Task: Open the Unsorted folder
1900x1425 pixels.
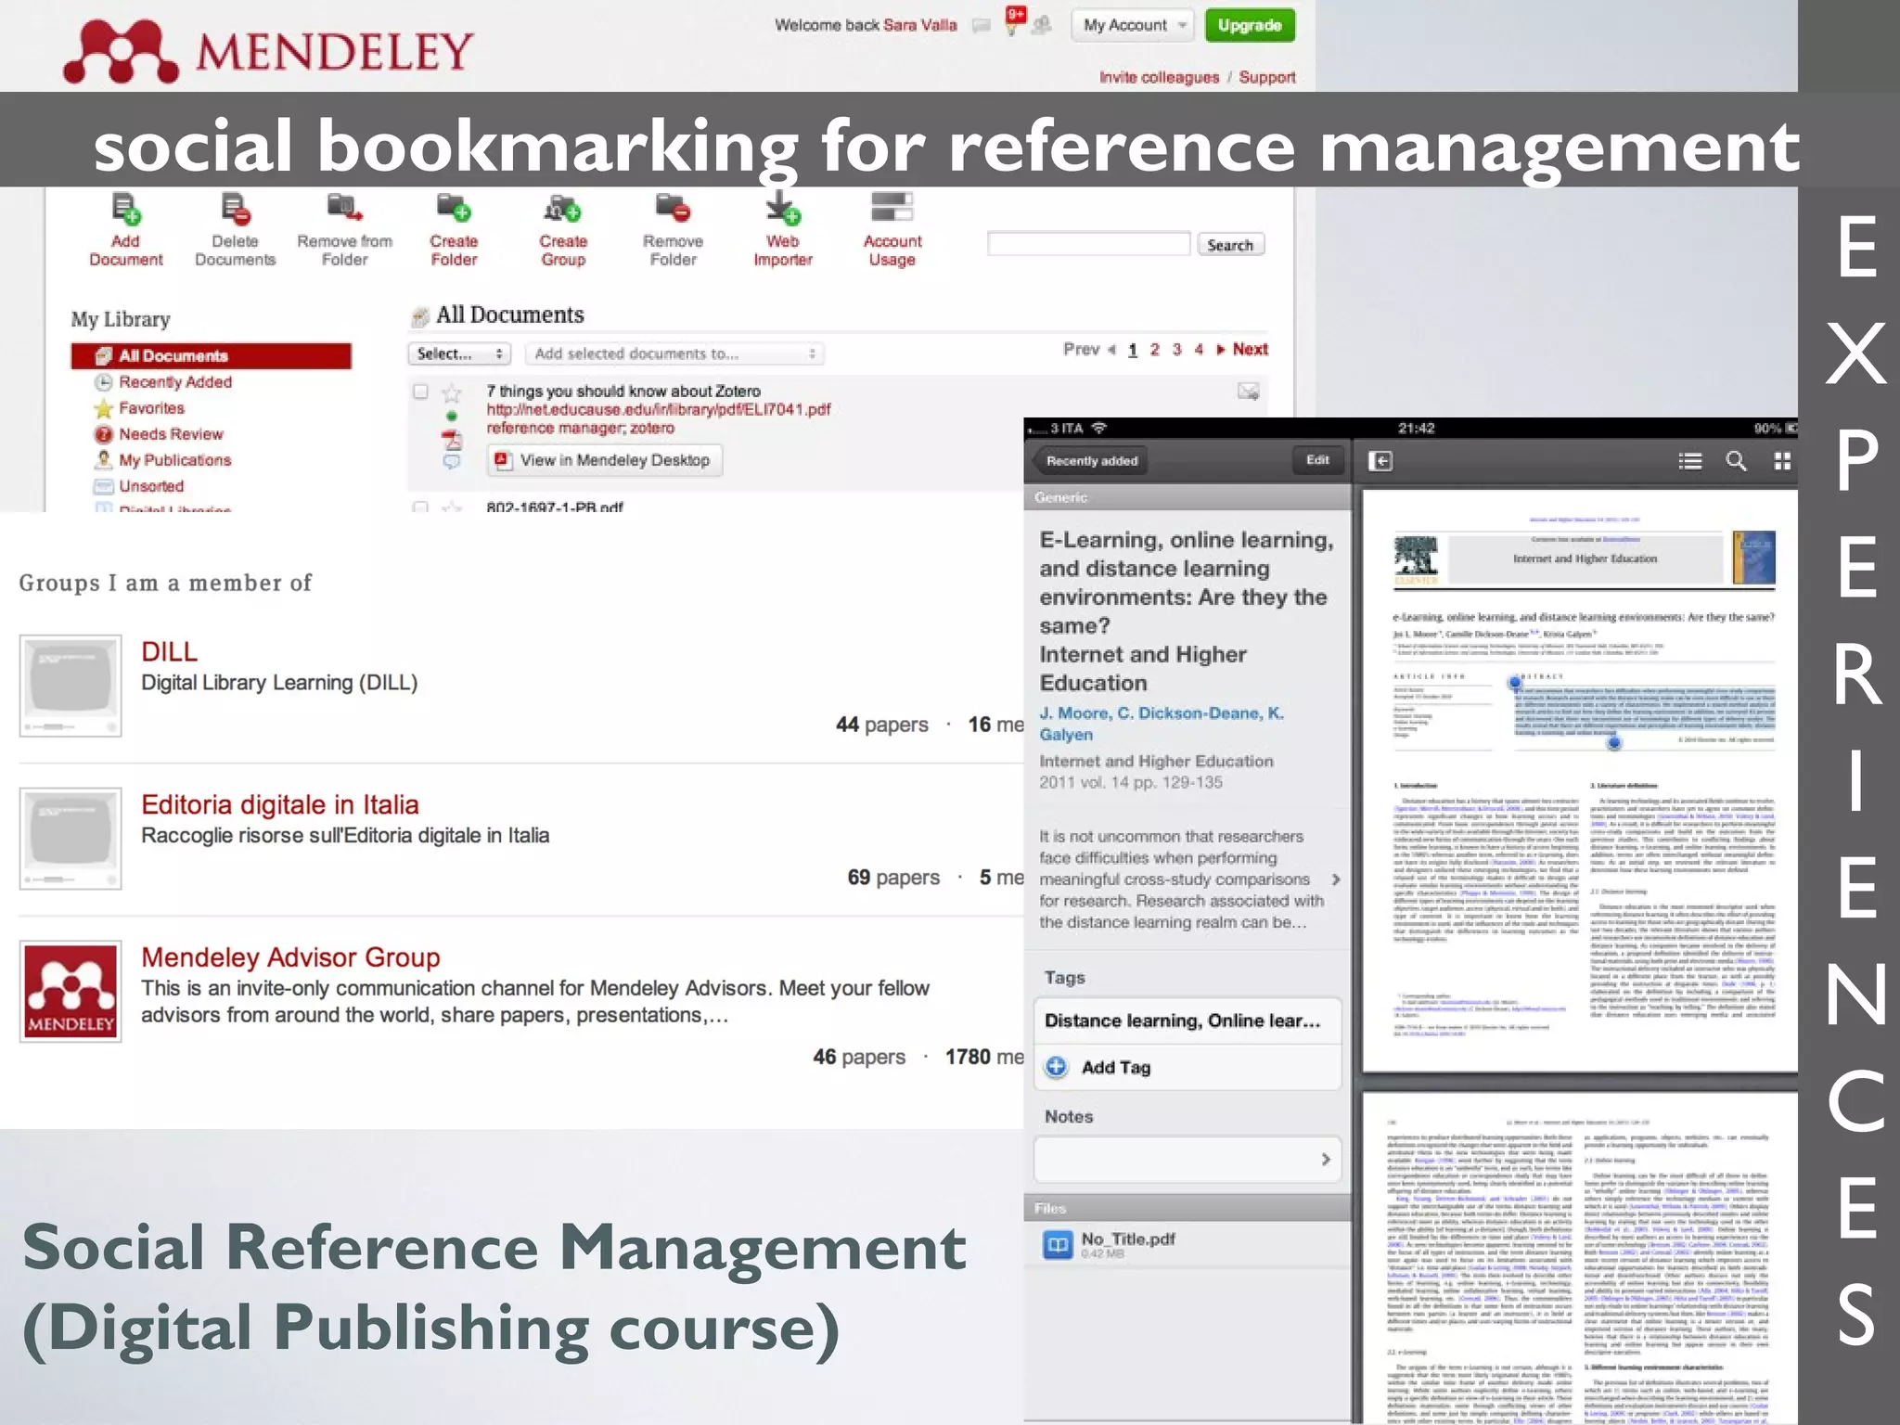Action: pyautogui.click(x=150, y=486)
